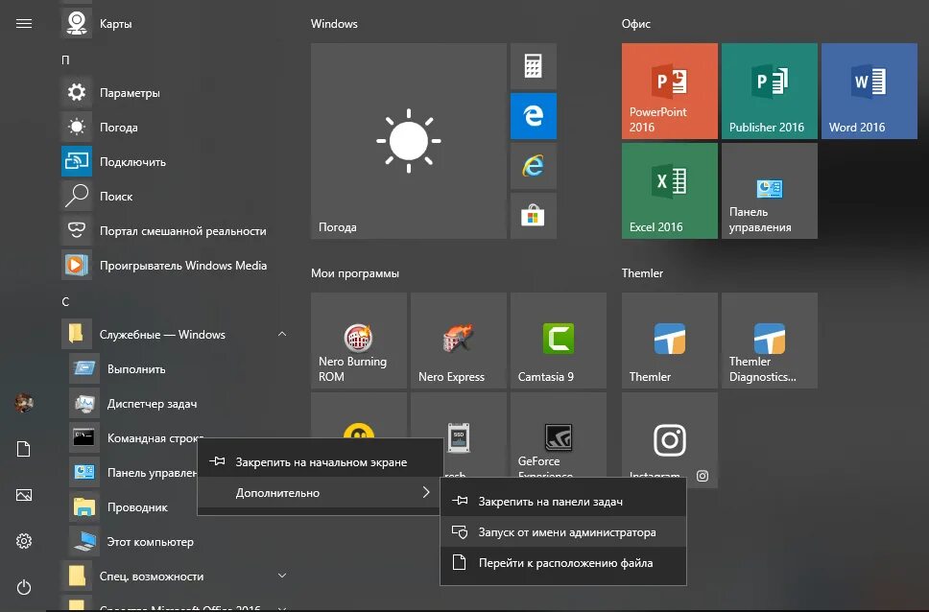Open Camtasia 9 tile
Image resolution: width=929 pixels, height=612 pixels.
[x=559, y=341]
